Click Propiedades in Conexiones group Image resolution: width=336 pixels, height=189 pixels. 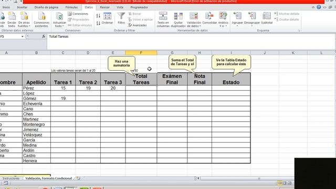(78, 19)
